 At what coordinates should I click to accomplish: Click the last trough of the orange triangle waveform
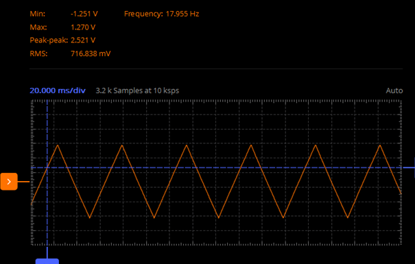(348, 217)
